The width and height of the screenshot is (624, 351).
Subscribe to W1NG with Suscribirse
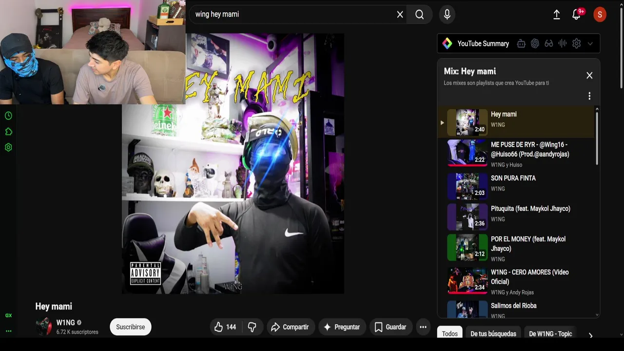[131, 327]
